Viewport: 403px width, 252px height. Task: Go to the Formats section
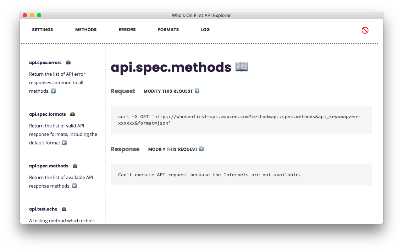[168, 30]
